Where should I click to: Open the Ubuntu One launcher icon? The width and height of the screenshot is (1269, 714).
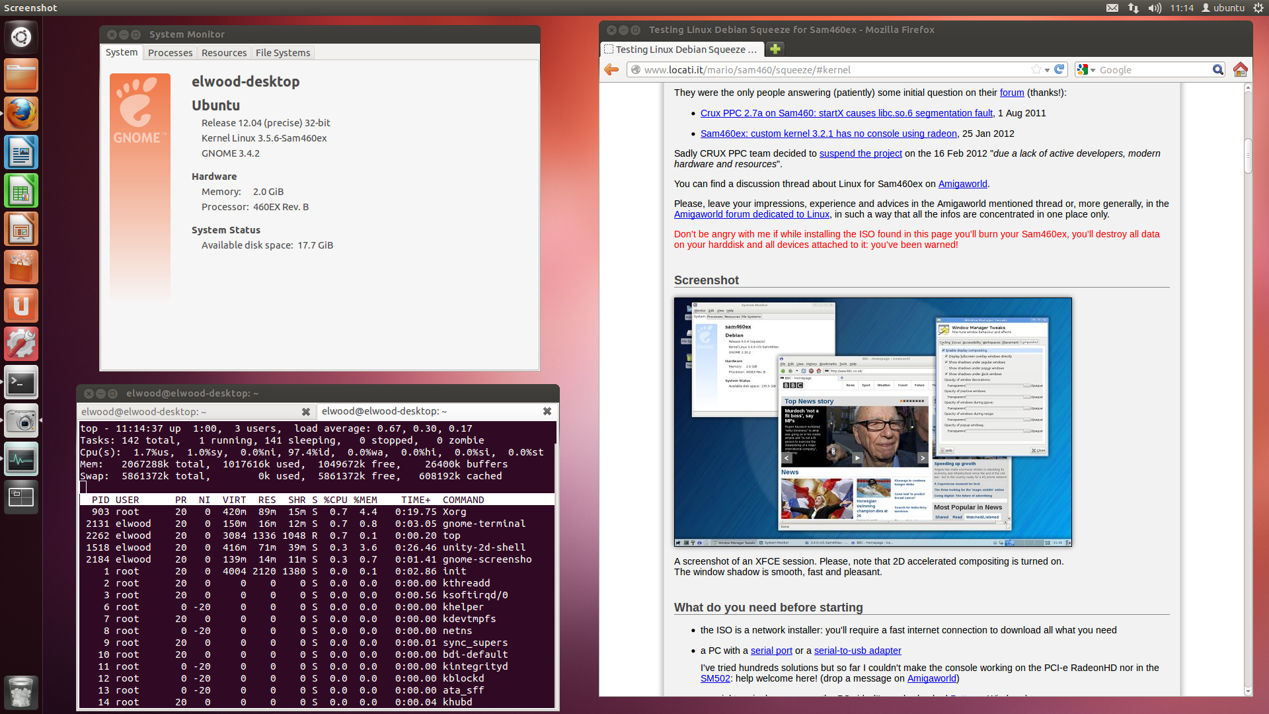21,305
